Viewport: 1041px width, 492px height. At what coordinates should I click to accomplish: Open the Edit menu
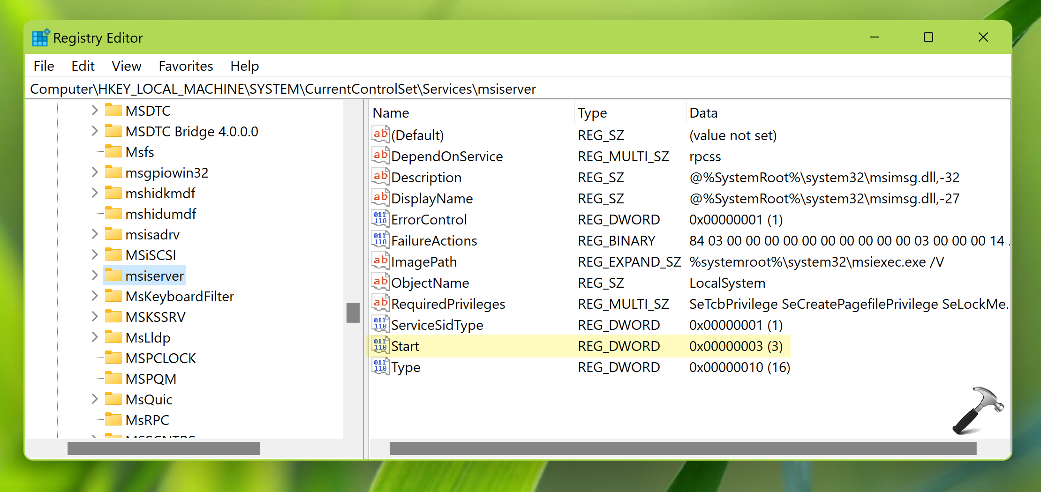pyautogui.click(x=83, y=66)
